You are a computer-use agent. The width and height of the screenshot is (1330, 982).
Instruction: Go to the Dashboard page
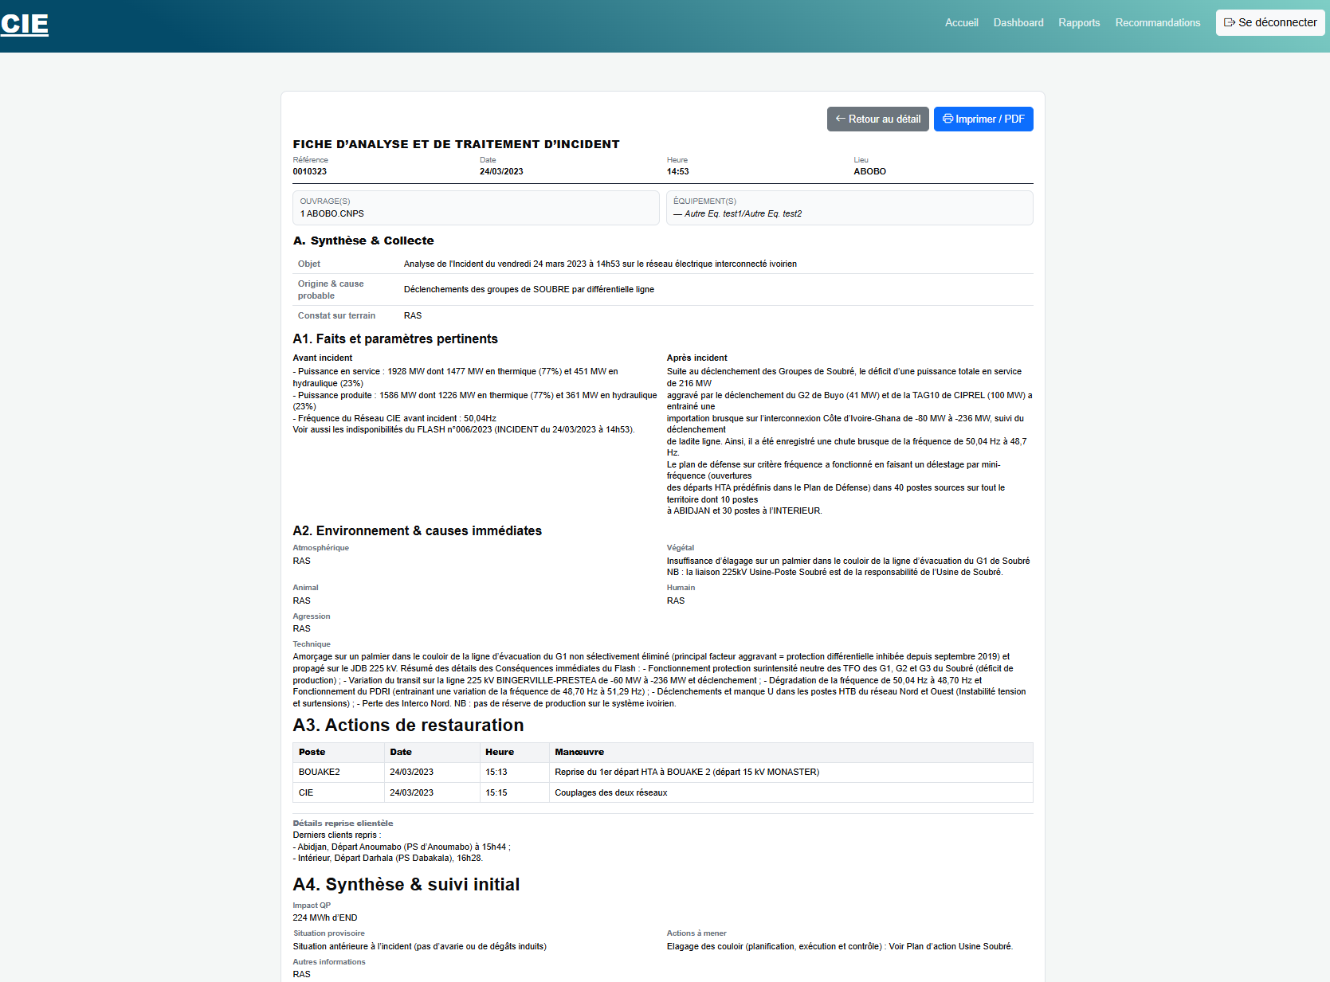point(1018,22)
